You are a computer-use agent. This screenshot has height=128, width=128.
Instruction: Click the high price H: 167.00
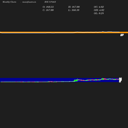pos(74,7)
